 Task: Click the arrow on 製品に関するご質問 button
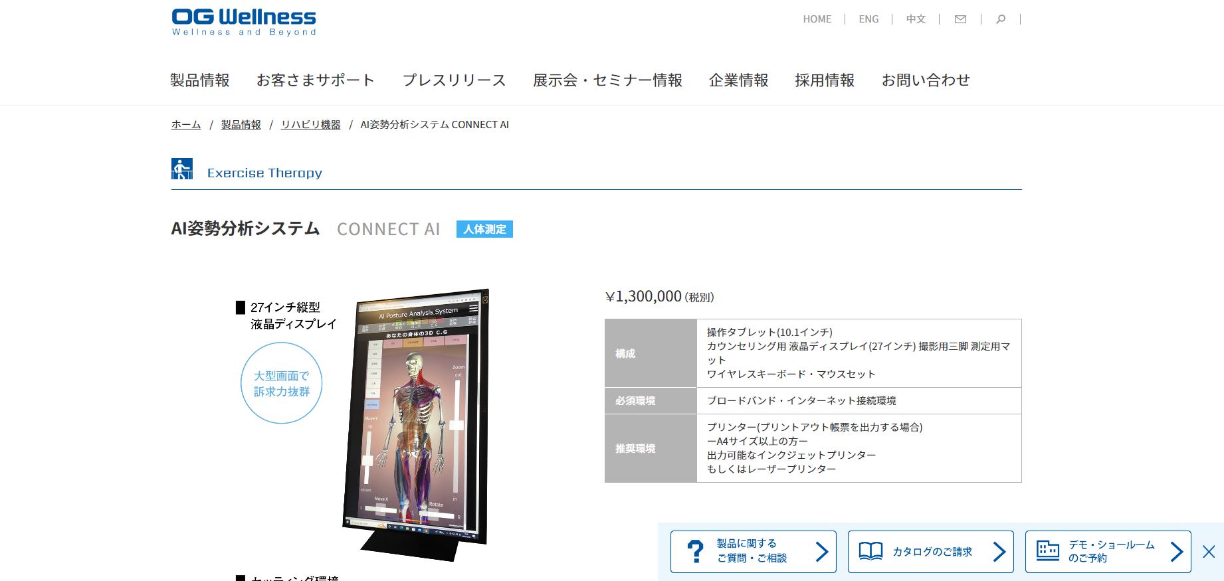pos(822,552)
